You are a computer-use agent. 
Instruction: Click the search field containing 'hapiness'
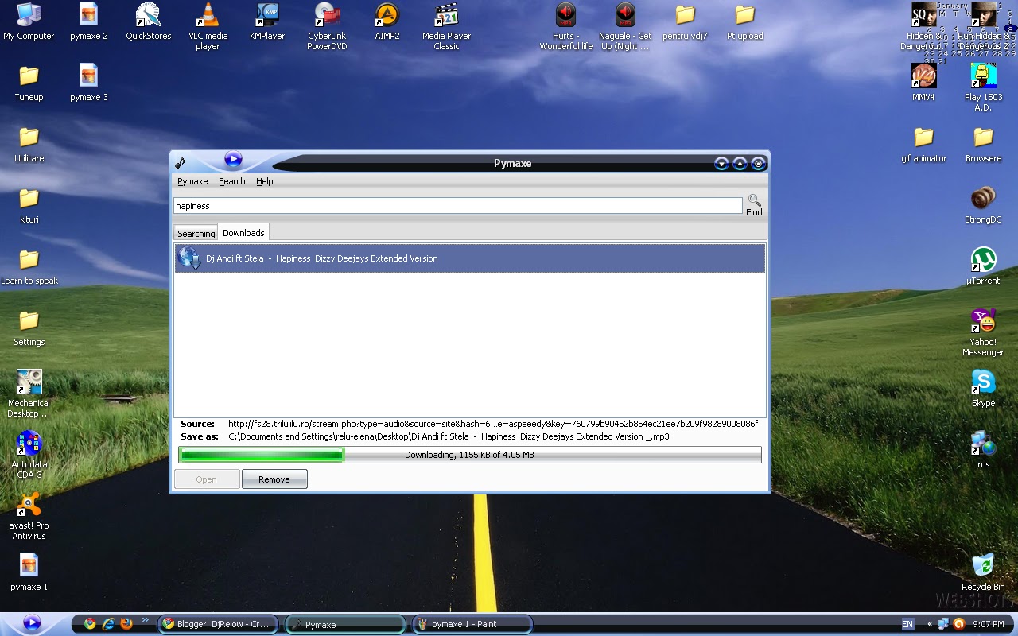pos(458,206)
